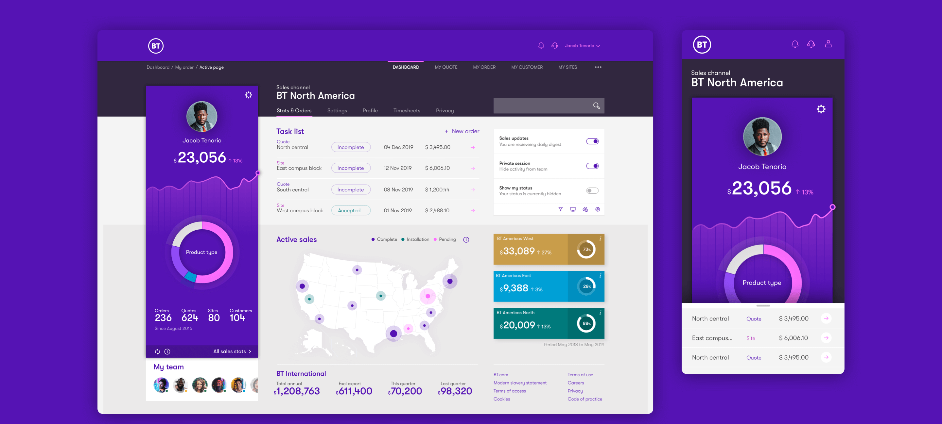Image resolution: width=942 pixels, height=424 pixels.
Task: Click the New order button
Action: pyautogui.click(x=462, y=131)
